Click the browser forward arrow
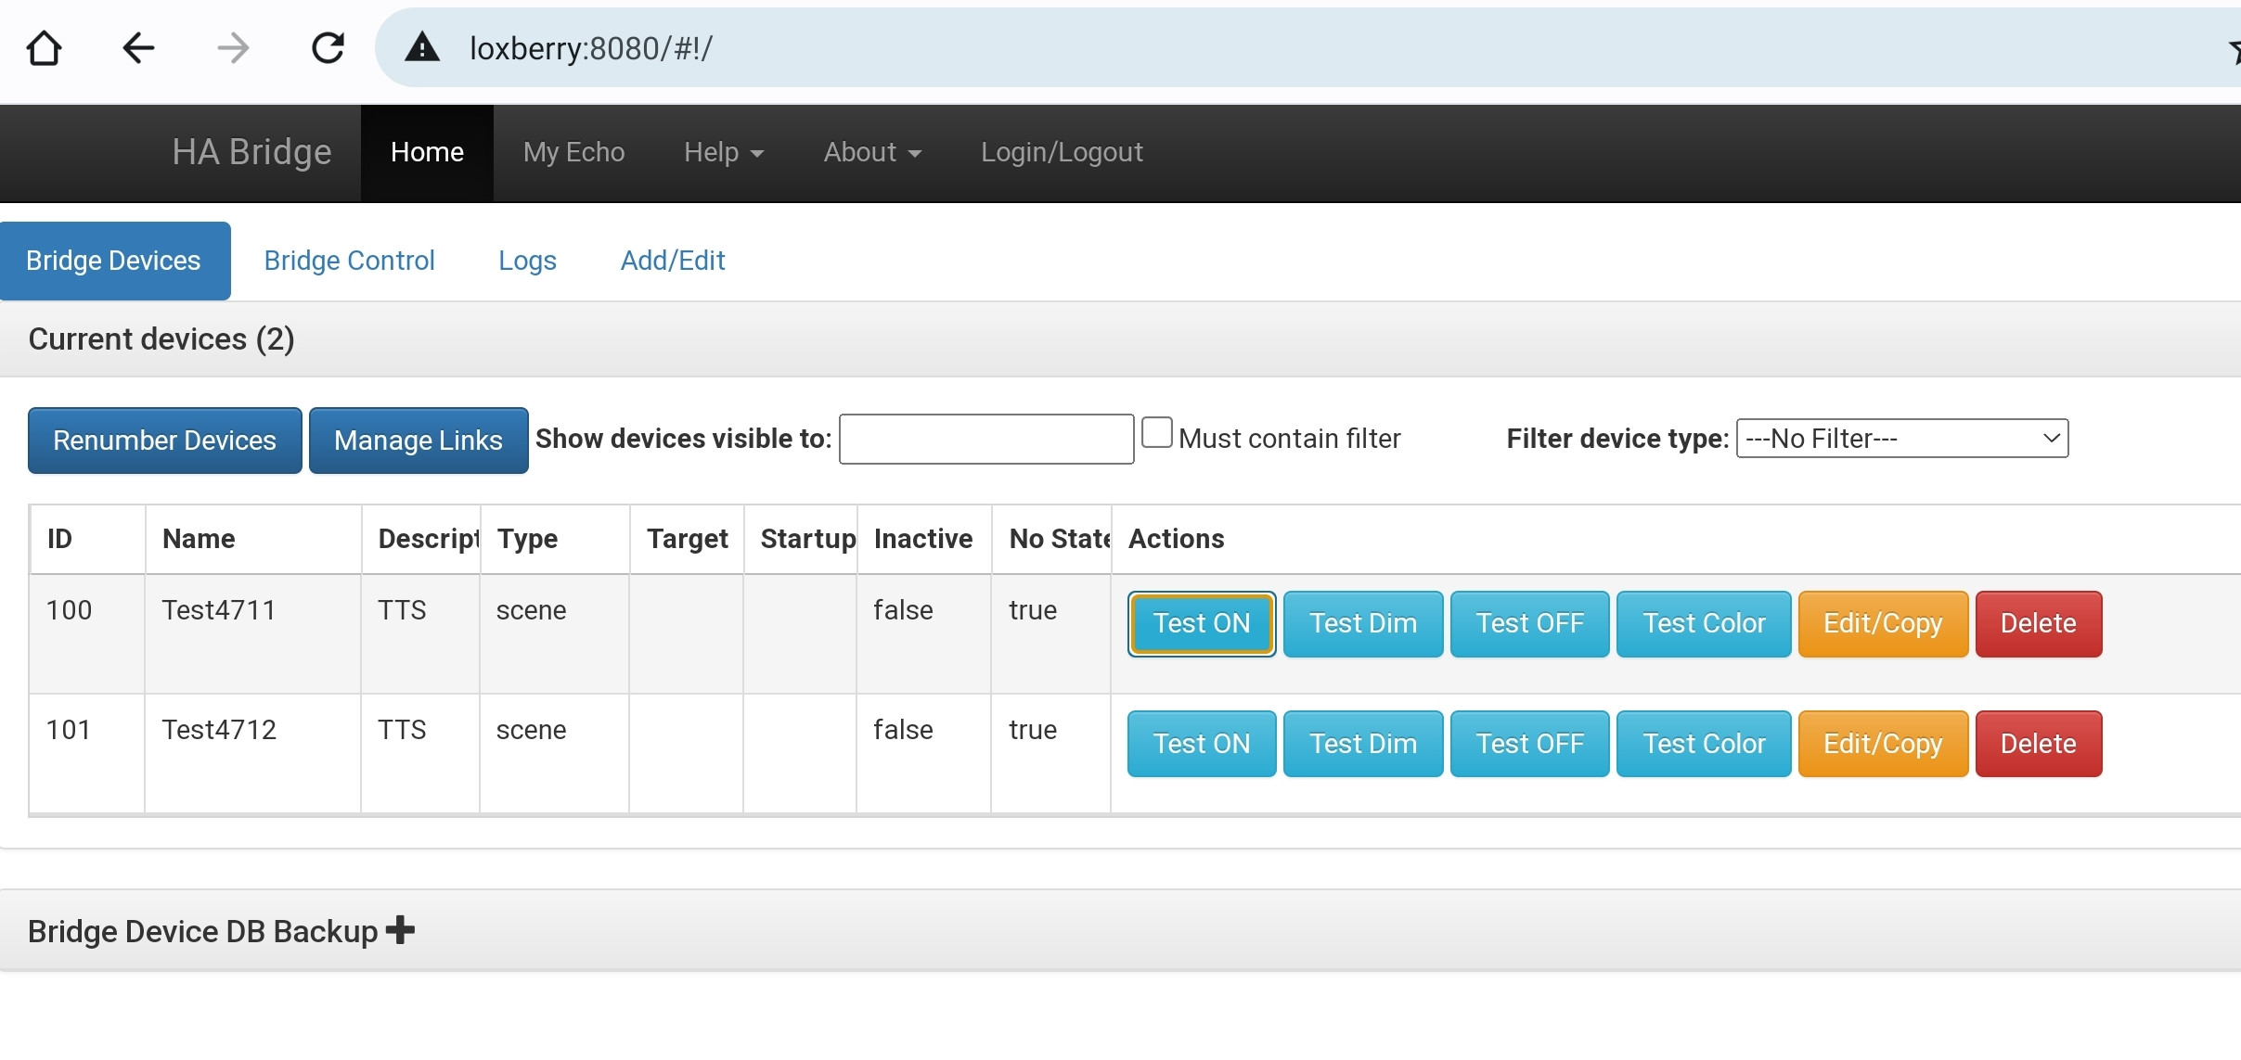Screen dimensions: 2241x1060 (x=233, y=48)
